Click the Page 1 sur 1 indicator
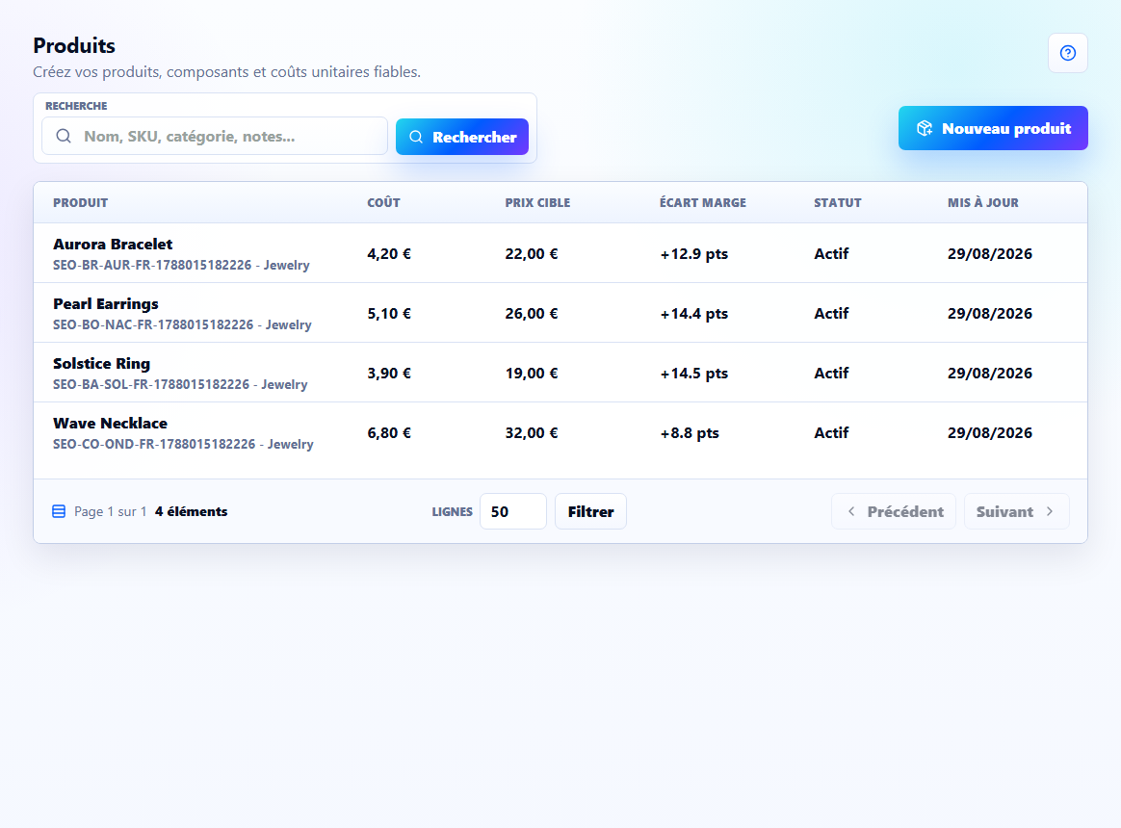The height and width of the screenshot is (828, 1121). 110,512
